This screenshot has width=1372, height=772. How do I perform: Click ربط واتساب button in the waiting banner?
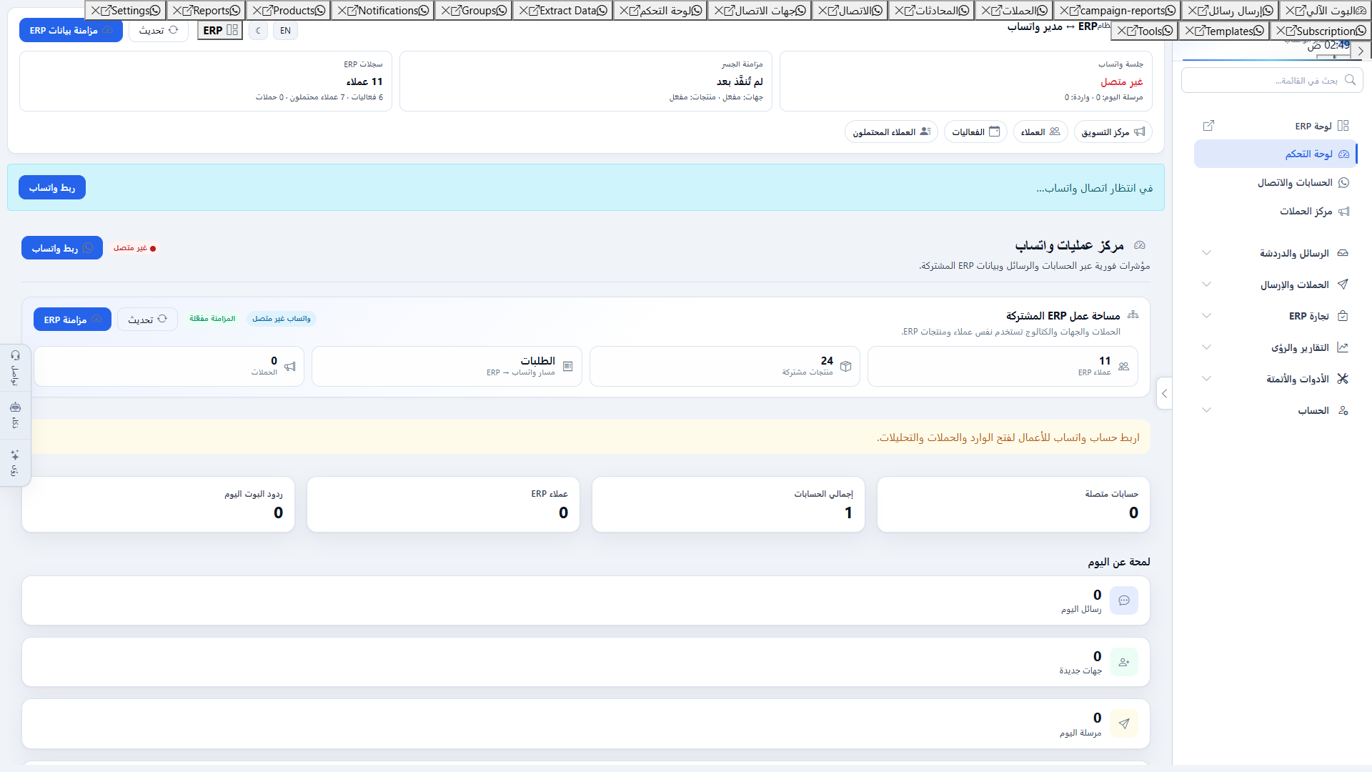[52, 187]
